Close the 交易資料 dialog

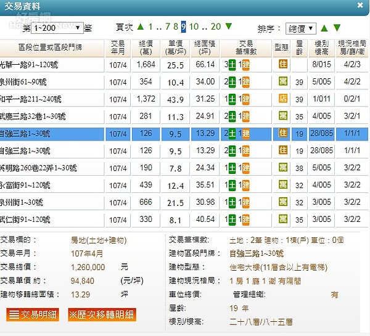tap(360, 5)
